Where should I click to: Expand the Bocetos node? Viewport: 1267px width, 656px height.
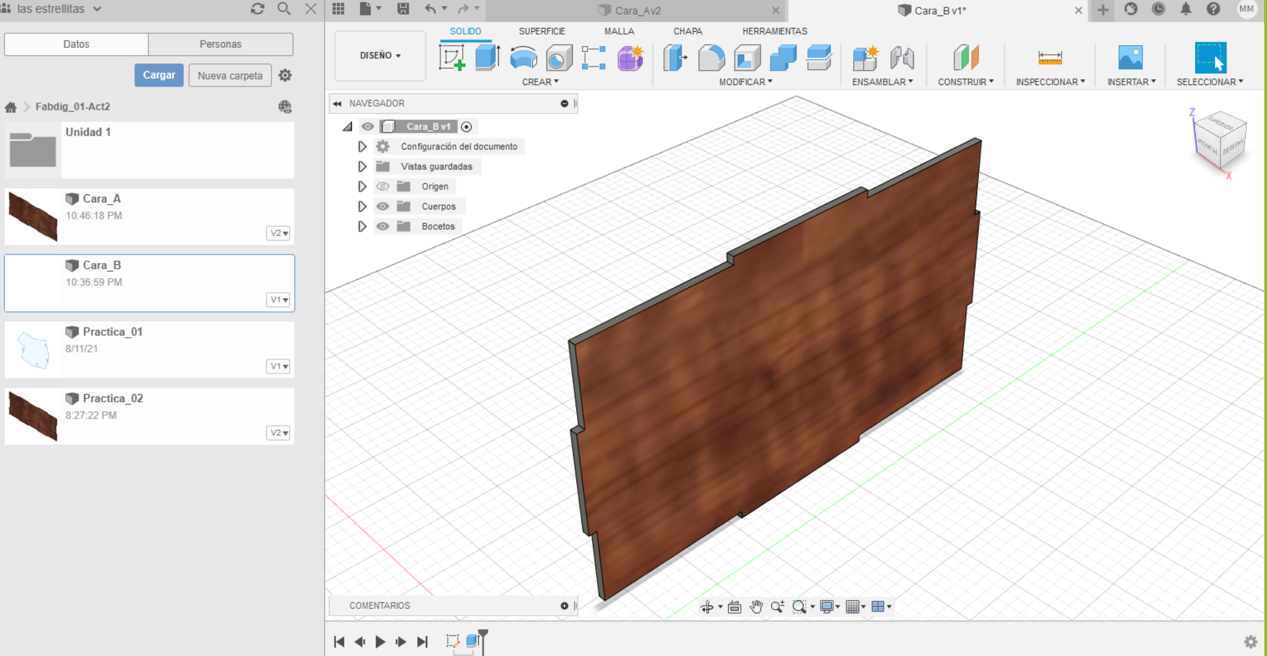click(362, 226)
